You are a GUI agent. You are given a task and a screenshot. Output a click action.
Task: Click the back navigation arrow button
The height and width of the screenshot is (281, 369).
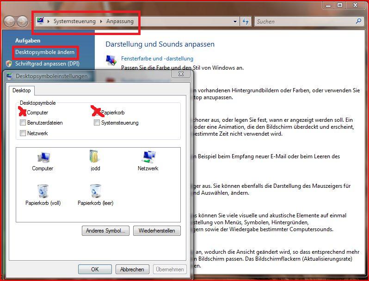coord(9,22)
